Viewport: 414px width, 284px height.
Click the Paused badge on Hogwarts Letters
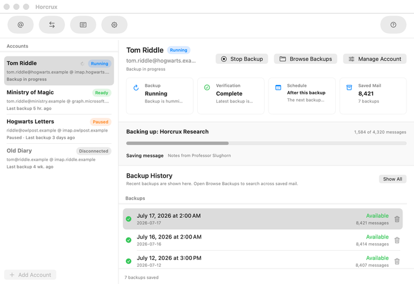(100, 122)
